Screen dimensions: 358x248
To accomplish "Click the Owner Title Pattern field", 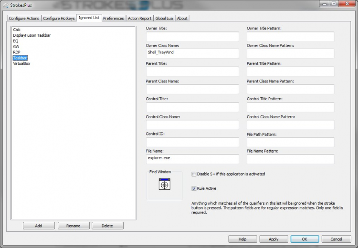I will tap(290, 37).
